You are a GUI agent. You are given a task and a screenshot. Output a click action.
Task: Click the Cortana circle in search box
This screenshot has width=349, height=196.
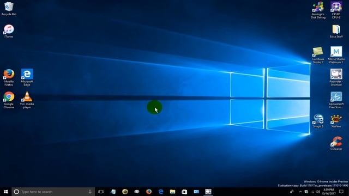click(16, 192)
